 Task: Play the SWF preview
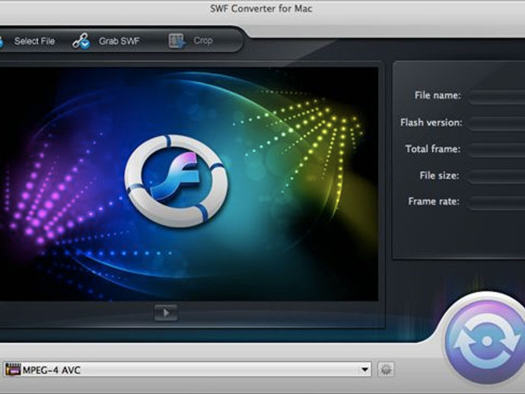coord(166,313)
